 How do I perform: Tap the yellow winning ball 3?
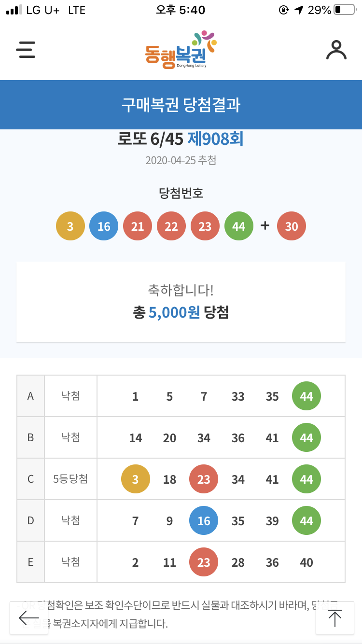70,226
